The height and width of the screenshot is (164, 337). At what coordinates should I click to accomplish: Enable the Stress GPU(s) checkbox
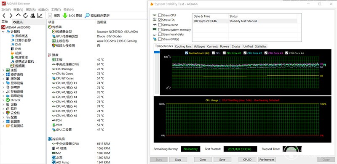[x=160, y=39]
